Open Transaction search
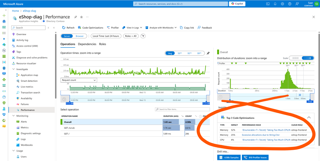 point(30,93)
